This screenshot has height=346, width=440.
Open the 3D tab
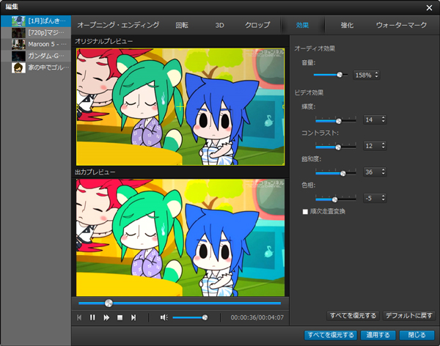pos(219,25)
